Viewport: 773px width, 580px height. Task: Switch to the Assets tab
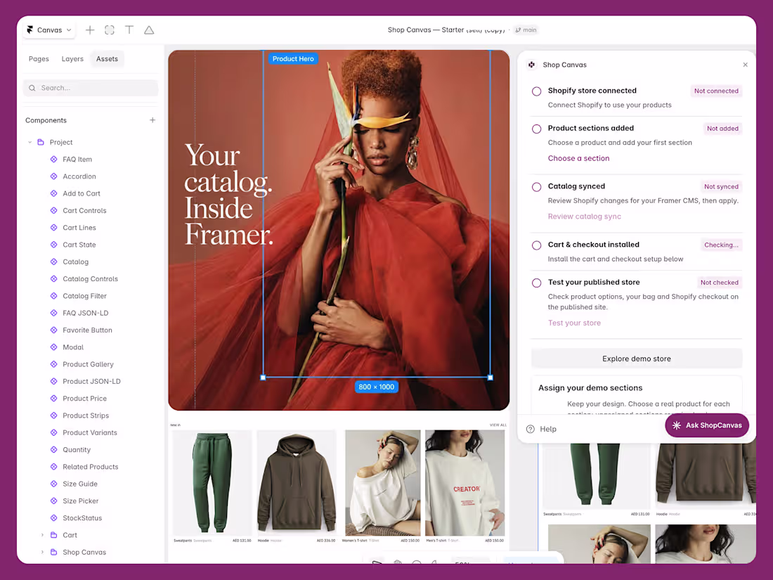tap(107, 58)
